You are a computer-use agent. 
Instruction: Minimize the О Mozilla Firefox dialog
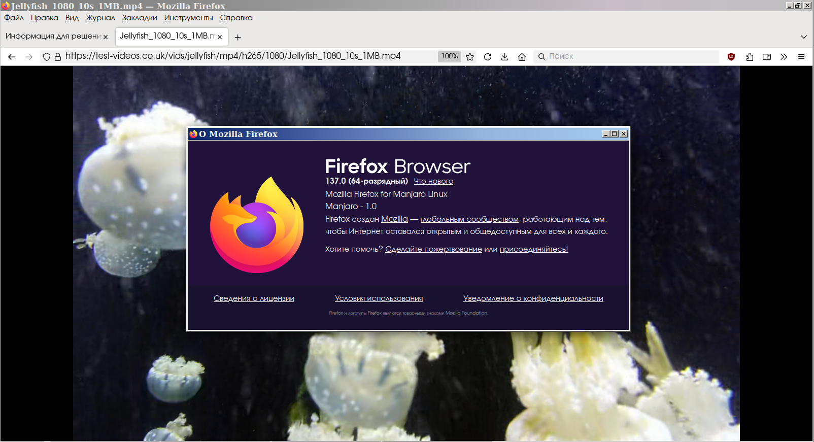606,134
